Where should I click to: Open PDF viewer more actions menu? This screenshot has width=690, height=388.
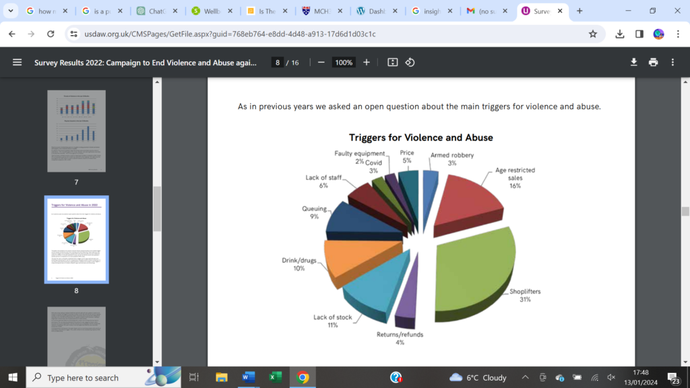(672, 62)
